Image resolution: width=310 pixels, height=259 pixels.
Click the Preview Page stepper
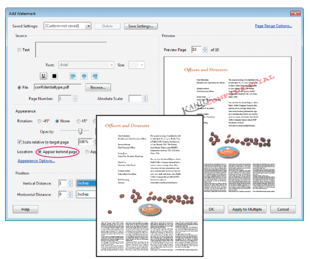(x=205, y=50)
